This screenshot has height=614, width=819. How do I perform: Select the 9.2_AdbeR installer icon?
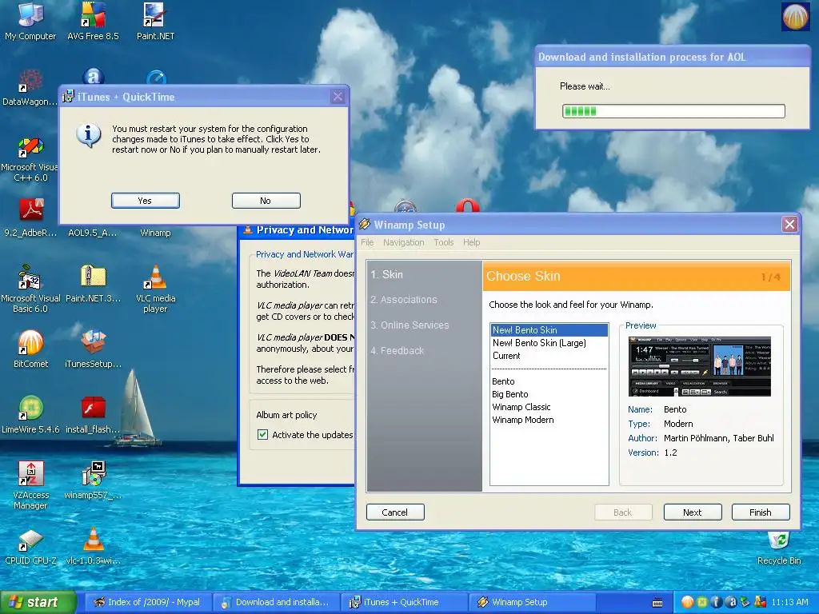30,217
